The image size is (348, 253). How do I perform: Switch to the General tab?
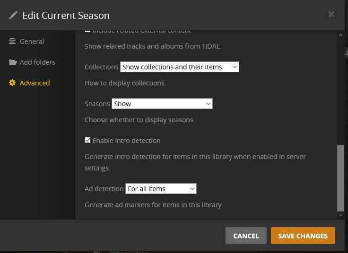(x=32, y=42)
